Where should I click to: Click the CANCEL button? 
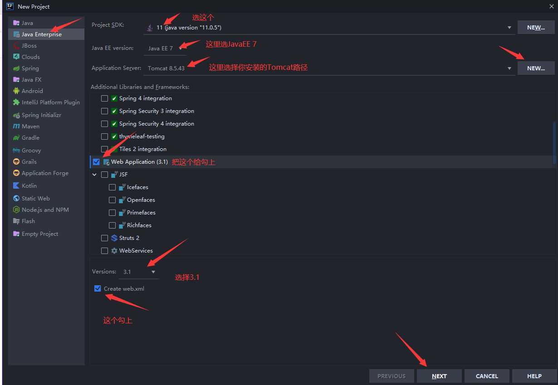tap(487, 376)
